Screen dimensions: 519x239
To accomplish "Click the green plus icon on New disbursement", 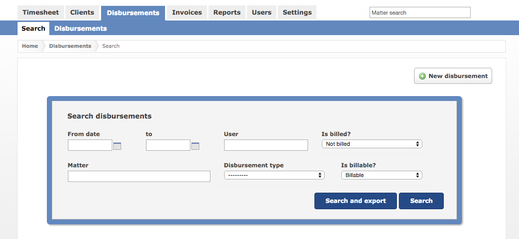I will (x=422, y=76).
